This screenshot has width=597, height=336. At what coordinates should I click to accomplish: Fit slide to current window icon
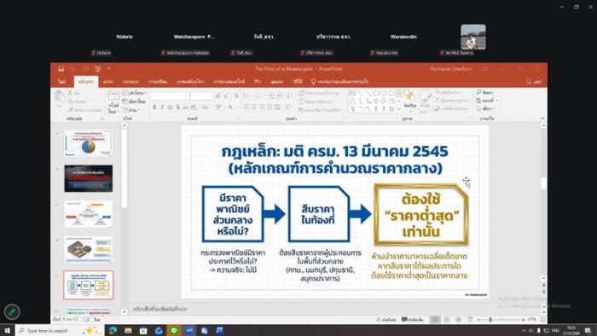point(542,320)
